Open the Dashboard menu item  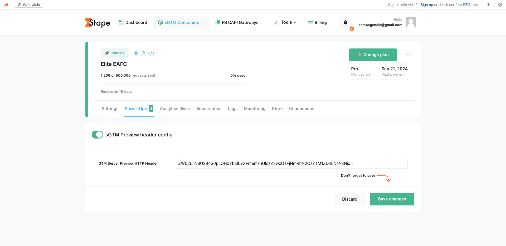[133, 22]
